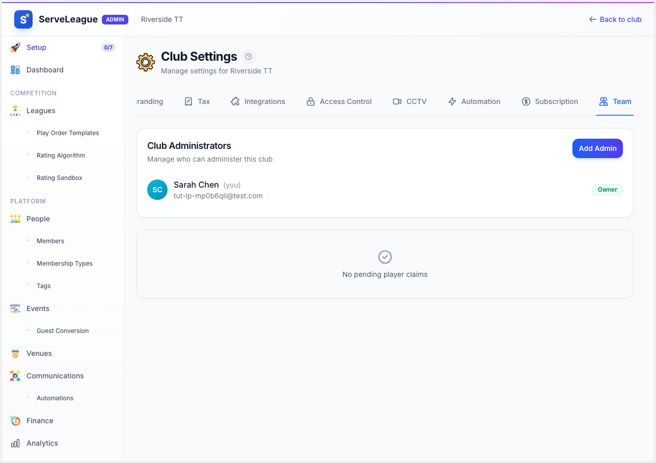Image resolution: width=656 pixels, height=463 pixels.
Task: Click the Finance donut chart icon
Action: [15, 421]
